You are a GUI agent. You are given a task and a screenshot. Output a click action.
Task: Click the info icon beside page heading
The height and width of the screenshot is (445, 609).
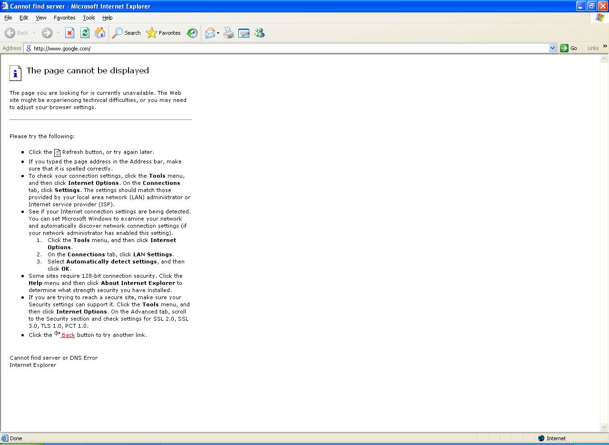pyautogui.click(x=16, y=73)
